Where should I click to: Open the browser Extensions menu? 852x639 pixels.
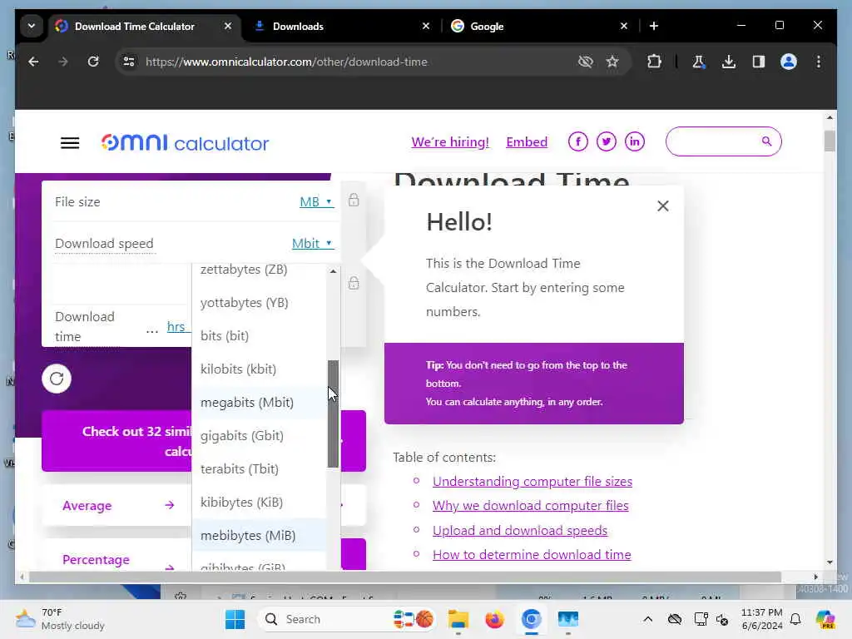(x=654, y=62)
